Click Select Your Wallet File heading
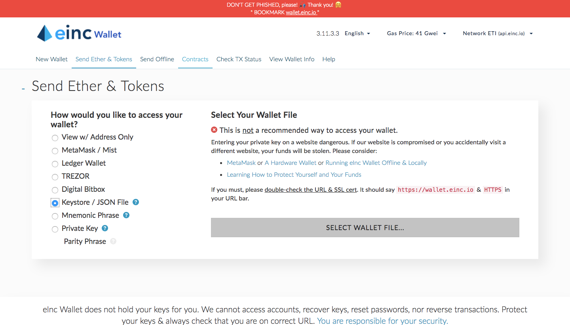570x325 pixels. 254,115
